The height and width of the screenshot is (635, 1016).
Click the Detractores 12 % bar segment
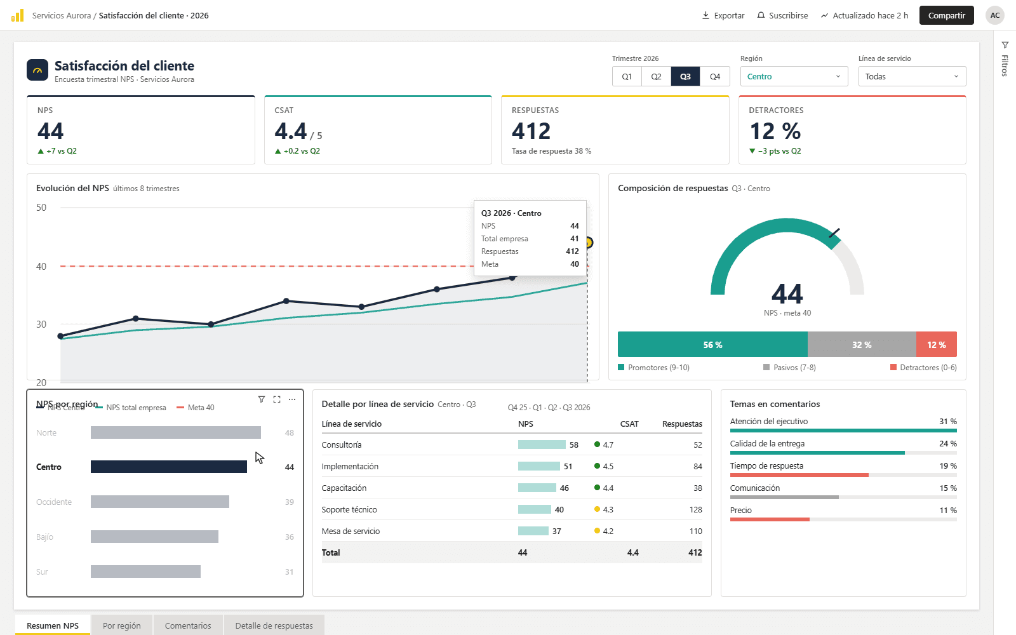pos(937,344)
